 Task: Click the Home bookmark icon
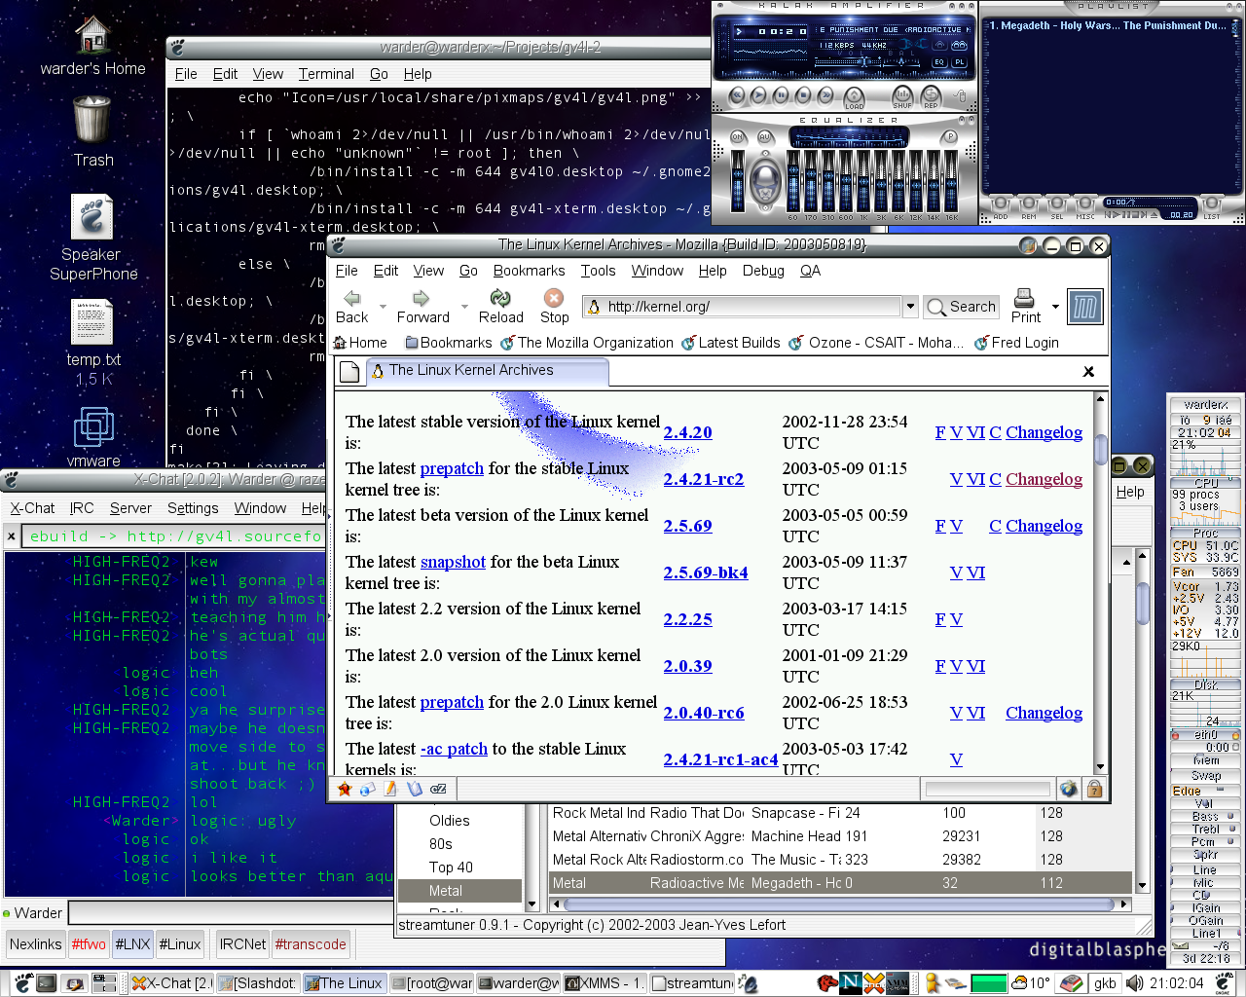(341, 343)
